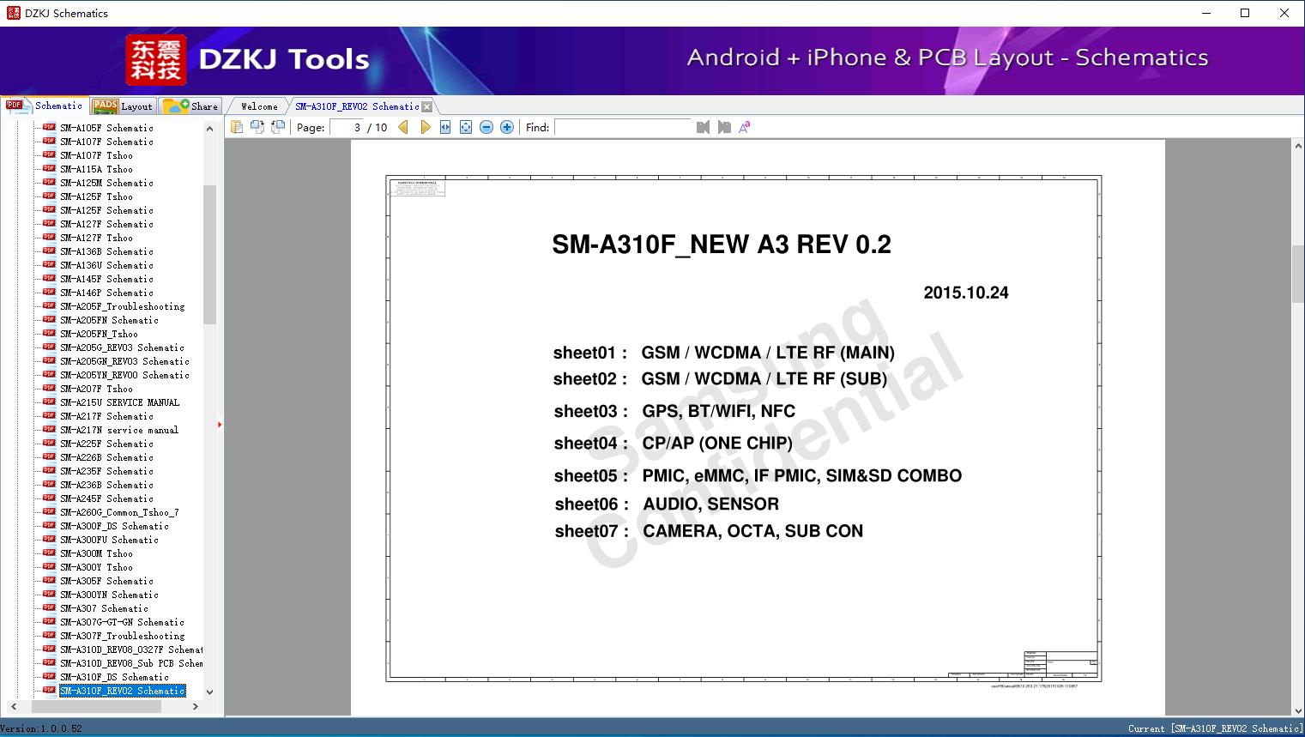Open SM-A205F_Troubleshooting file

pyautogui.click(x=122, y=306)
